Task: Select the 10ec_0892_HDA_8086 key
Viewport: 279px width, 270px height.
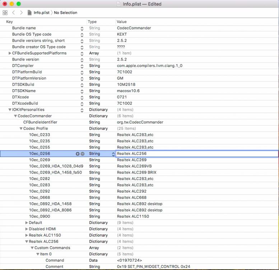Action: click(50, 210)
